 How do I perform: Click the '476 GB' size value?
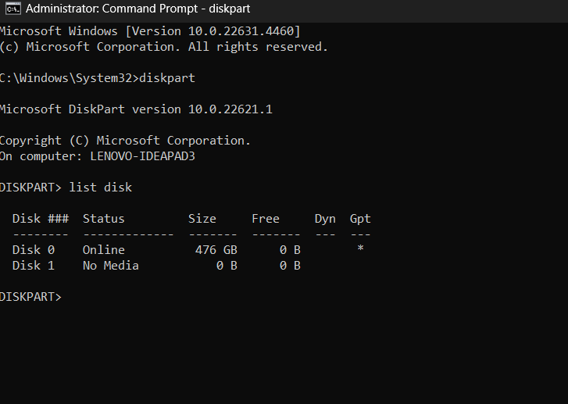click(216, 250)
